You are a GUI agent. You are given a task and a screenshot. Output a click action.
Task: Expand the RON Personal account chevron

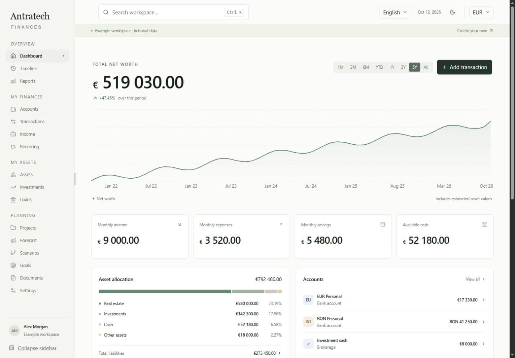484,322
